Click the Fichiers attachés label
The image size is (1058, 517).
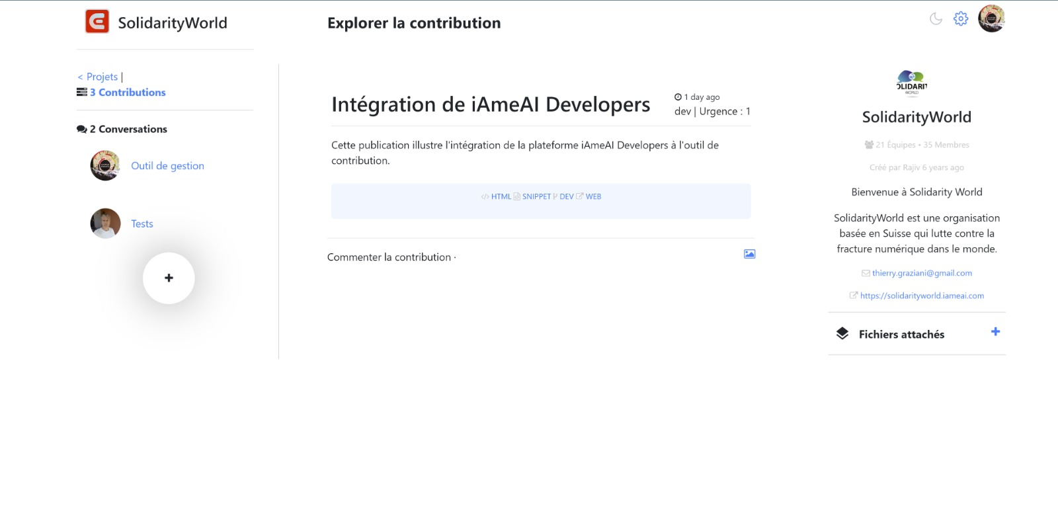tap(901, 335)
